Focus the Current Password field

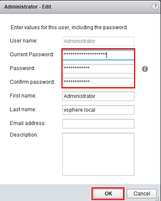point(98,55)
